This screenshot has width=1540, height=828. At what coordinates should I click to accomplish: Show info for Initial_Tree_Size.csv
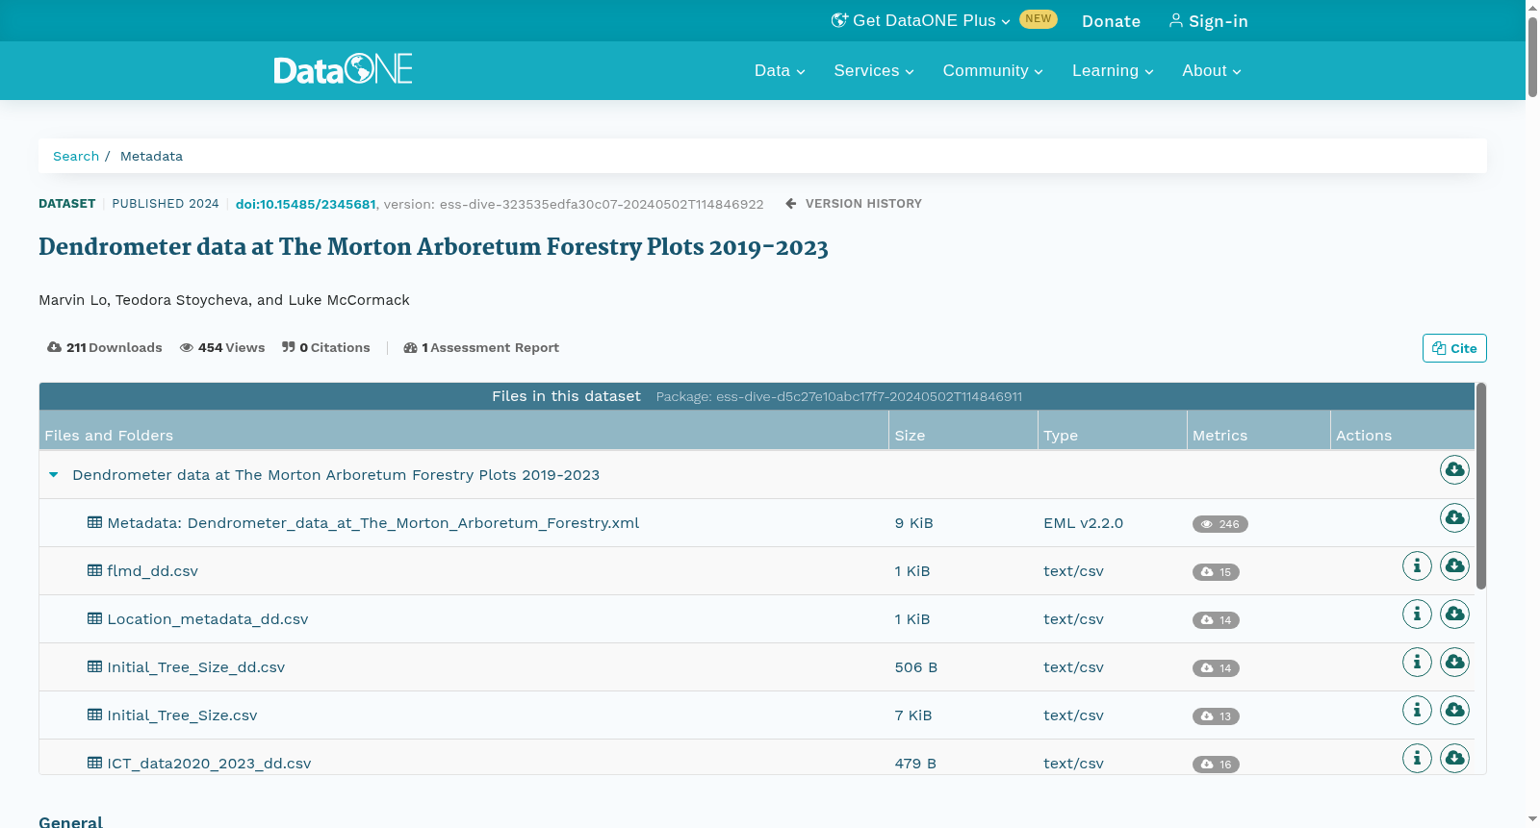1417,710
